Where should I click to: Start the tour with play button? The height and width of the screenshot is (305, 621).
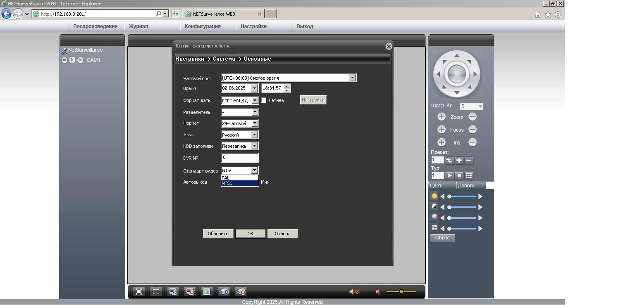(449, 176)
